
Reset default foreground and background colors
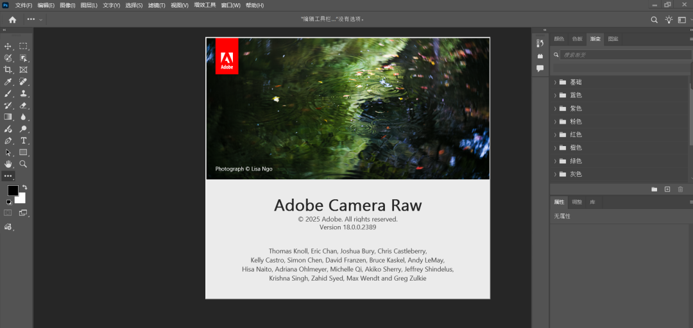point(9,202)
